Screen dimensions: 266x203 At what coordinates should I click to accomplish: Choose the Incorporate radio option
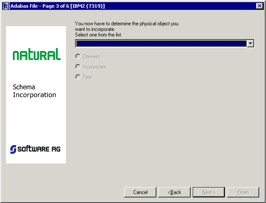pyautogui.click(x=78, y=67)
